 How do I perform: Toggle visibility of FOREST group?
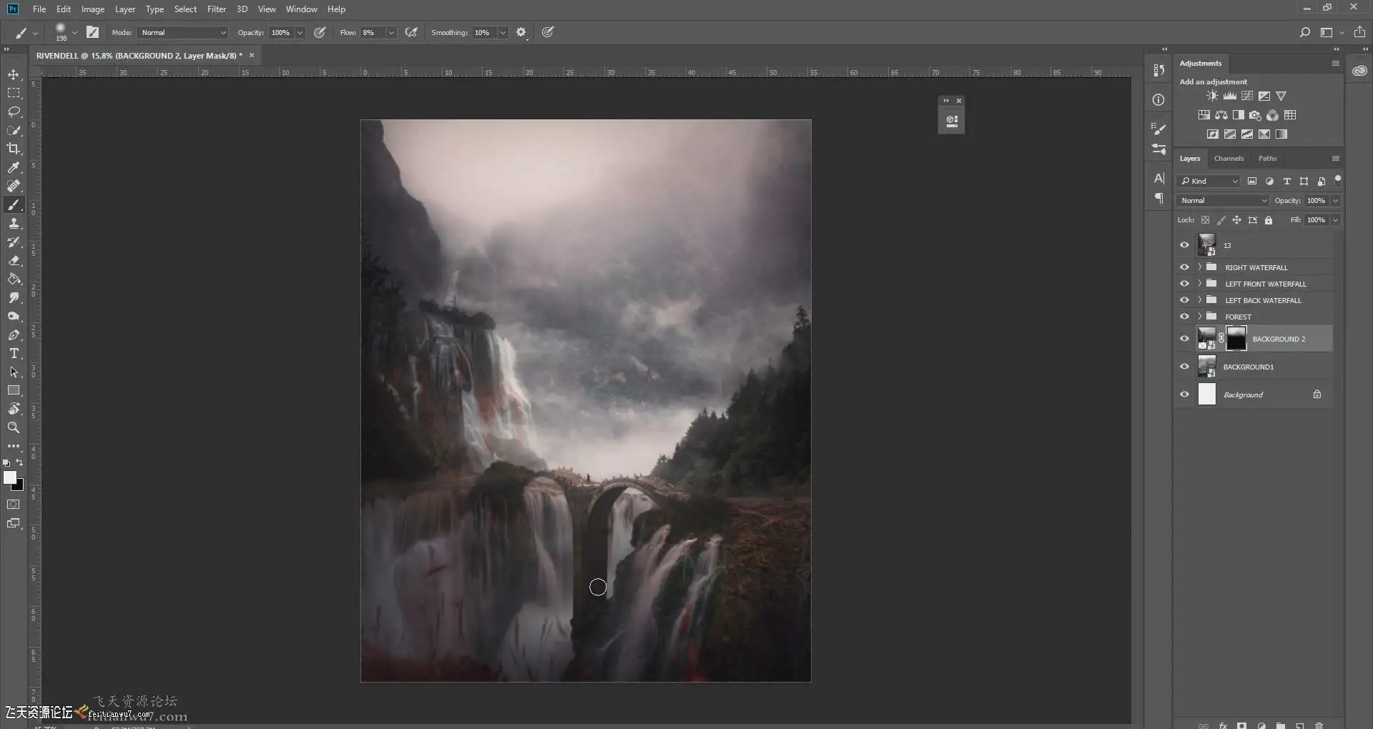coord(1184,317)
